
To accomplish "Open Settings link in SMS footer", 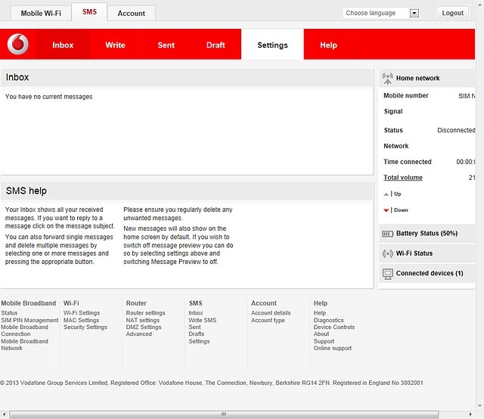I will coord(199,341).
